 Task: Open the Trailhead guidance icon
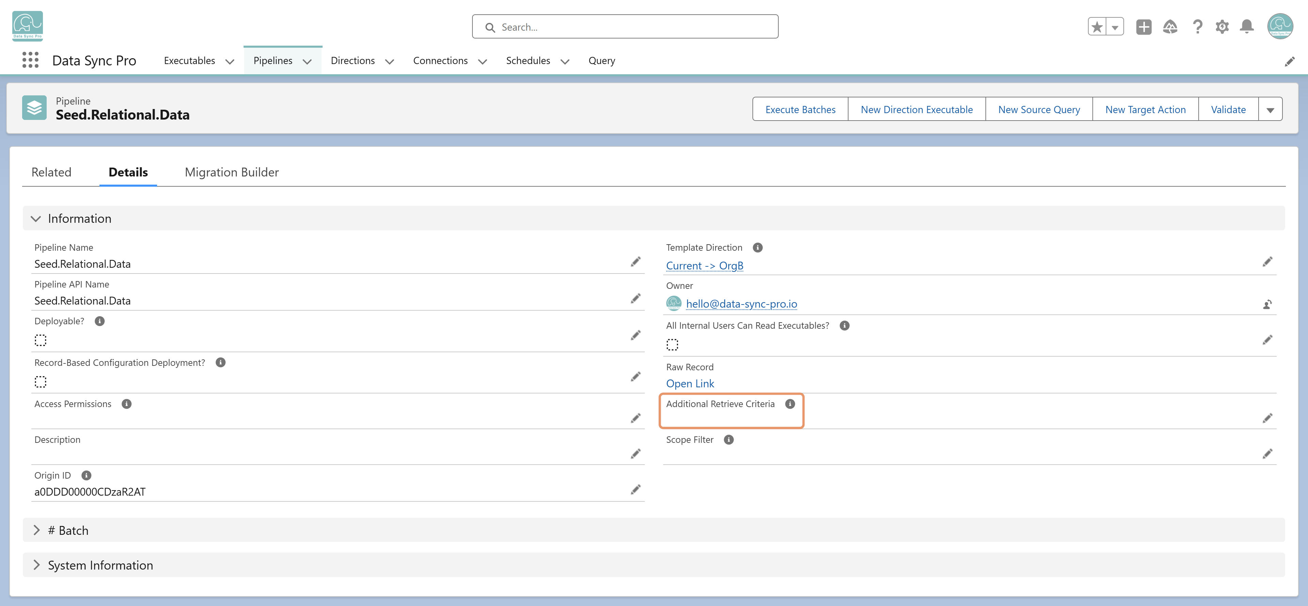[1170, 27]
